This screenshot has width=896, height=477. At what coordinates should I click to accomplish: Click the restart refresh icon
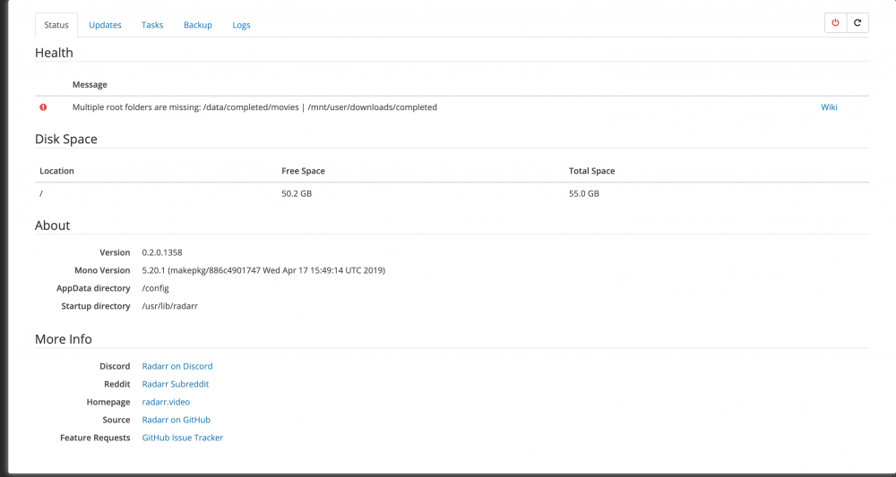(x=857, y=23)
